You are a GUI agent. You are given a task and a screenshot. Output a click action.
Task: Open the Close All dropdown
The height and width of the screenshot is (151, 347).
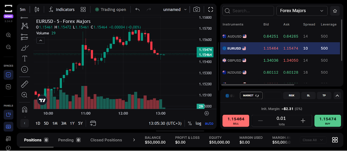tap(313, 140)
